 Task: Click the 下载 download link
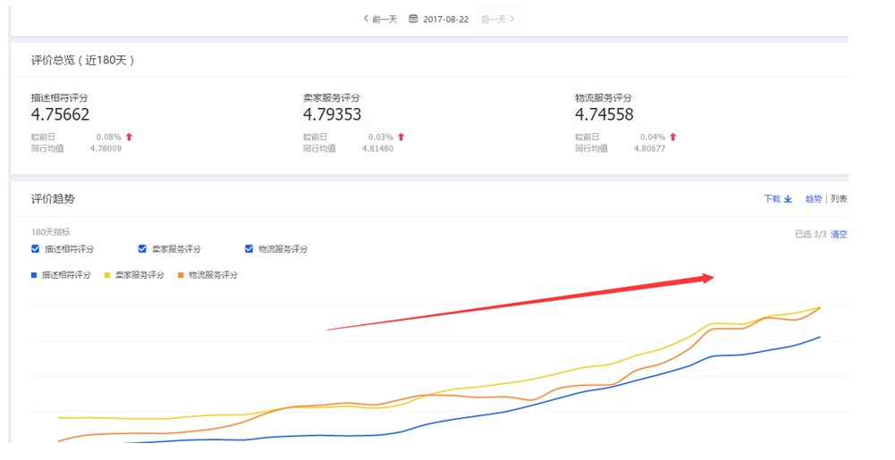point(772,199)
